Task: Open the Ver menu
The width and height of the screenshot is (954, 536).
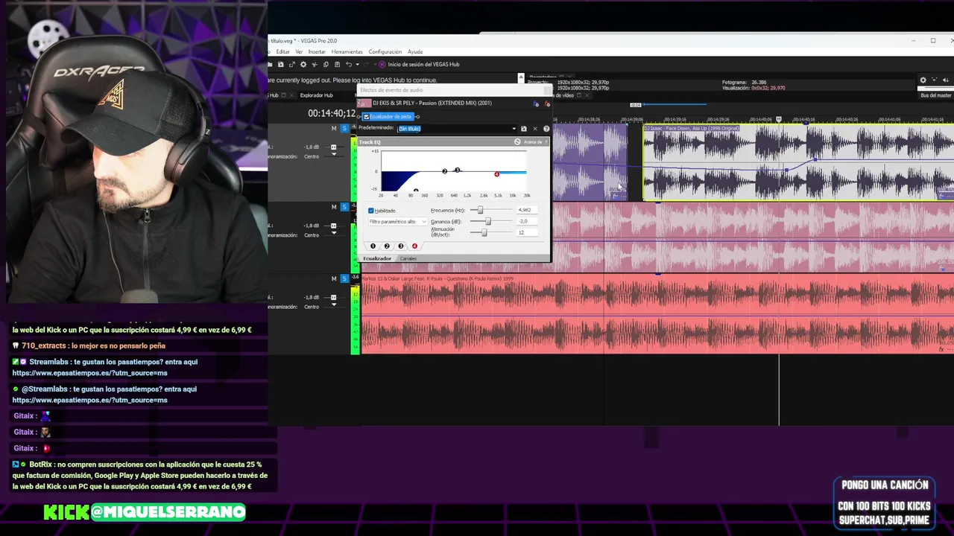Action: [x=299, y=52]
